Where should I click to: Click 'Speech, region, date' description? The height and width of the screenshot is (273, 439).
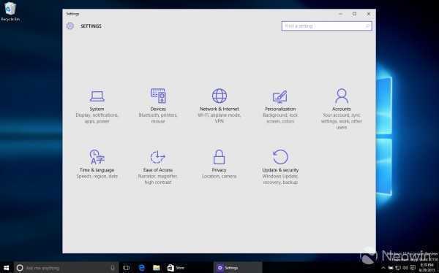click(97, 177)
